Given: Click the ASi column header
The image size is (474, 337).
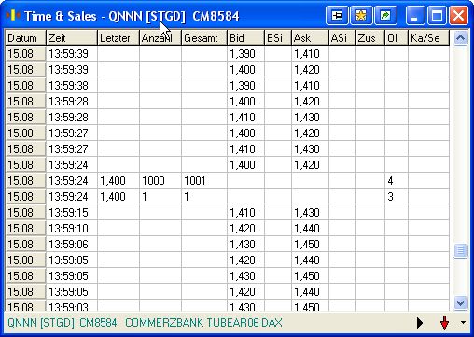Looking at the screenshot, I should [x=342, y=38].
